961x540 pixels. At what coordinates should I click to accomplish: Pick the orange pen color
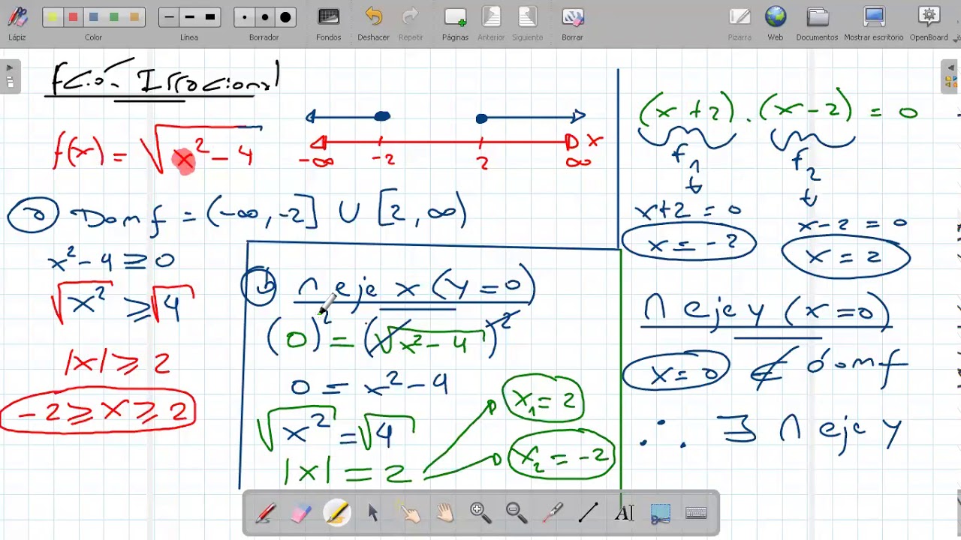coord(134,17)
